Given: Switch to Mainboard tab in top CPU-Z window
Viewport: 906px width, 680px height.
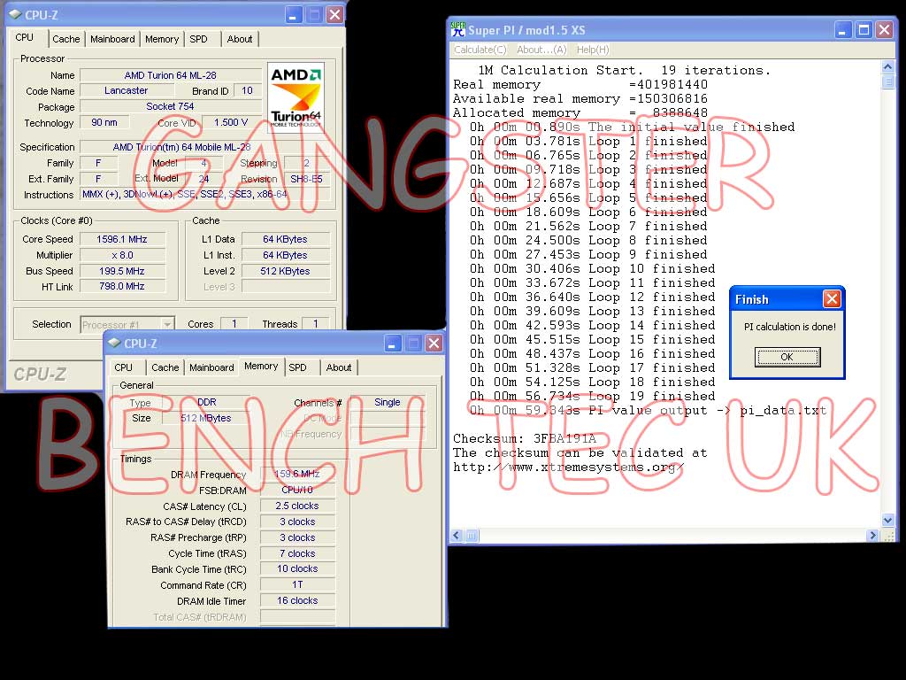Looking at the screenshot, I should (x=112, y=39).
